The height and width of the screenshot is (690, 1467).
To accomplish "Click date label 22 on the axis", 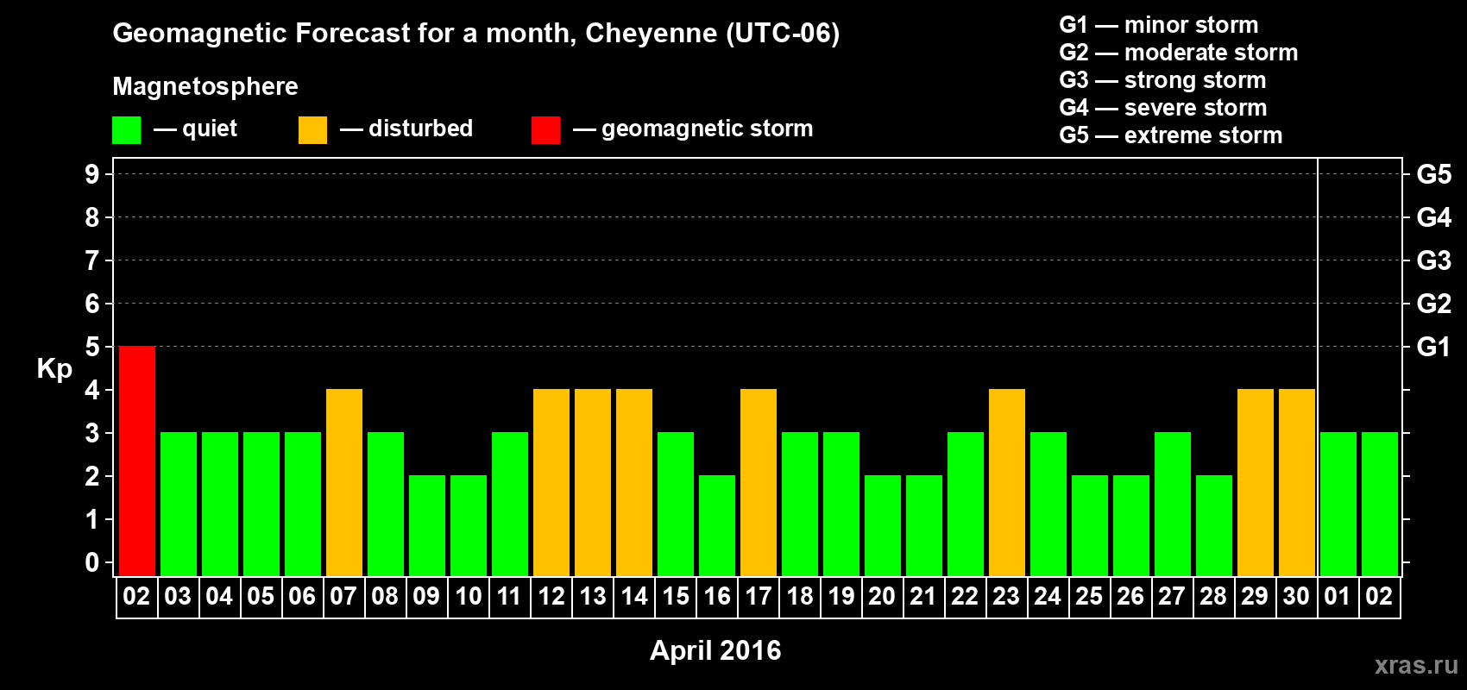I will 965,597.
